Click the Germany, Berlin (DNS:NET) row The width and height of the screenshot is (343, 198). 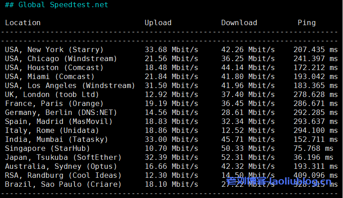tap(61, 113)
